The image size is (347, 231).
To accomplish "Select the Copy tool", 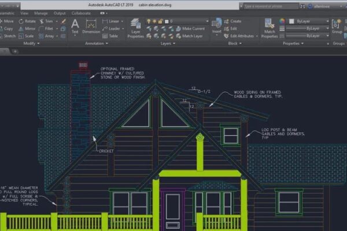I will [x=6, y=28].
